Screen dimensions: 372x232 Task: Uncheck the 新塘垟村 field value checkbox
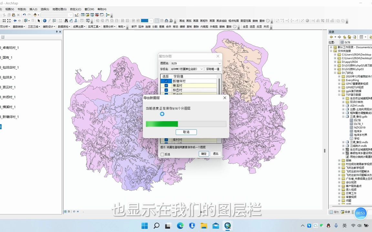[x=166, y=81]
